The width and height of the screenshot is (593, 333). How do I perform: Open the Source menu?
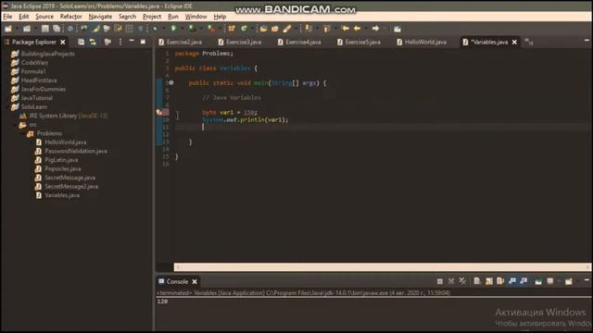(44, 17)
